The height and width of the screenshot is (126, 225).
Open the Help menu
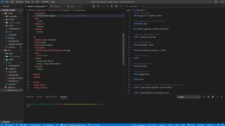(x=53, y=2)
